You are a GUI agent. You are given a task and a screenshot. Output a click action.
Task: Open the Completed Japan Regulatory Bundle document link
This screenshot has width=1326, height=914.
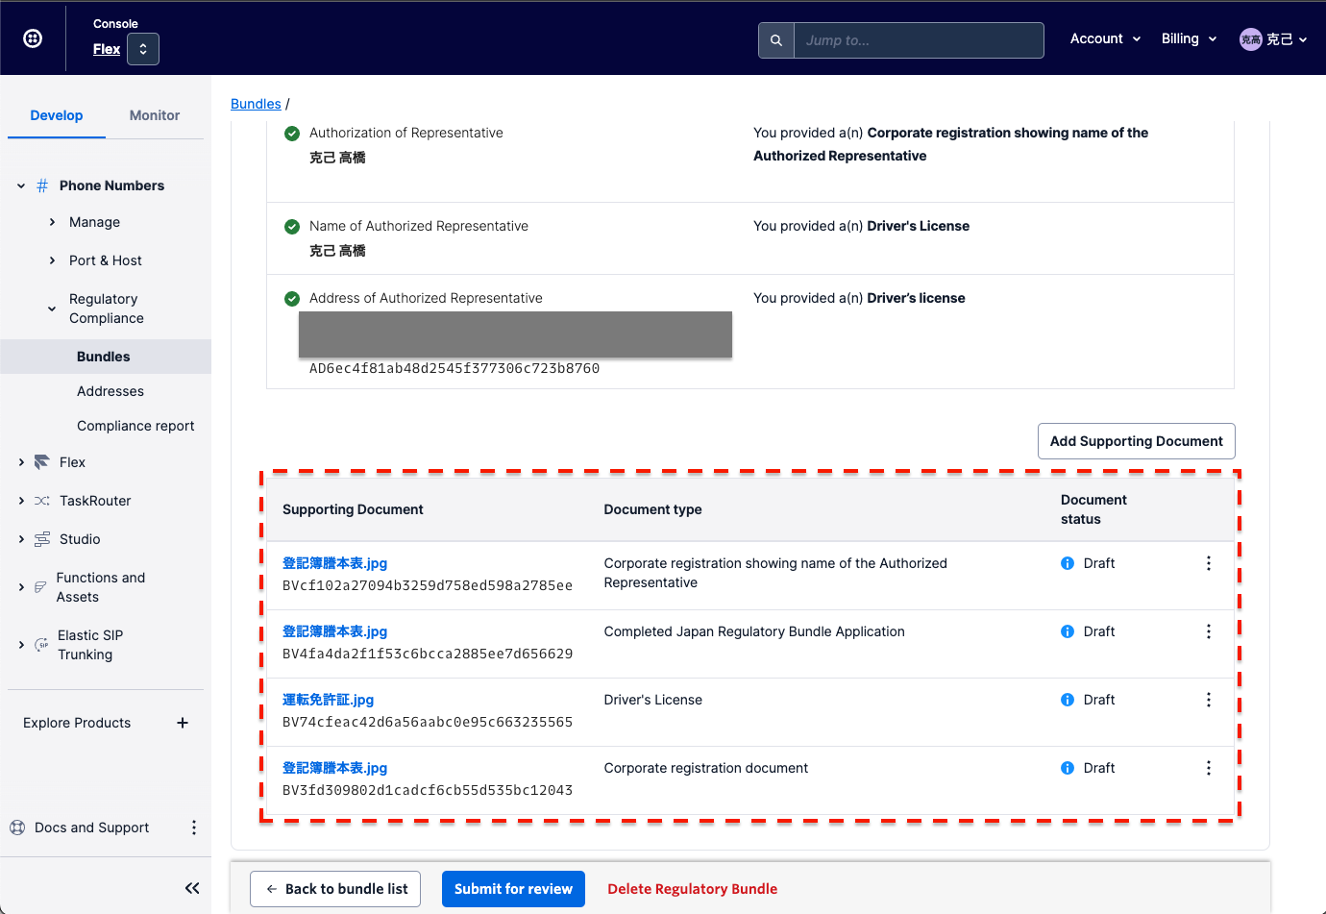[334, 631]
